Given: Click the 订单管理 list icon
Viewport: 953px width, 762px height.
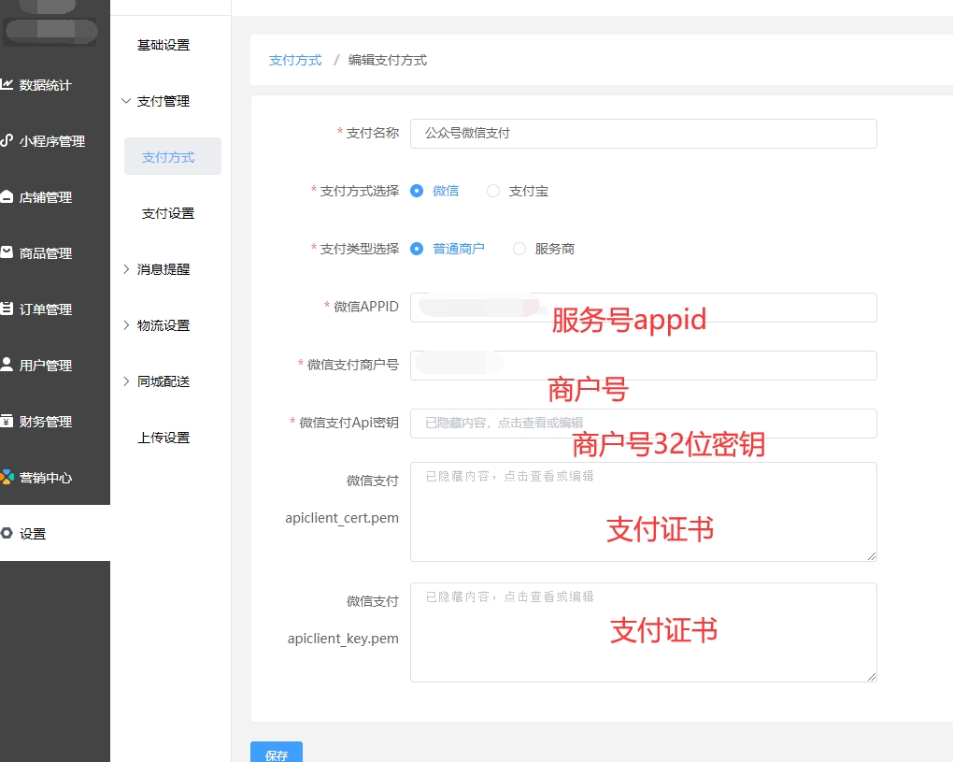Looking at the screenshot, I should (7, 309).
